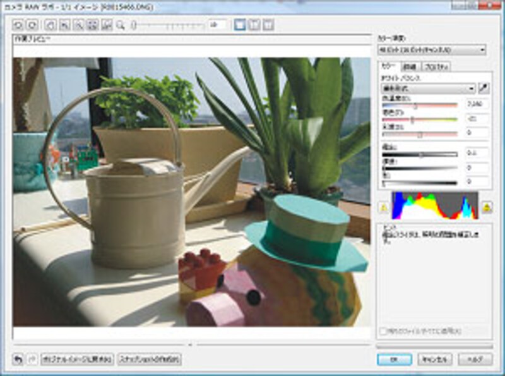Click the color temperature slider
Image resolution: width=505 pixels, height=376 pixels.
coord(420,106)
